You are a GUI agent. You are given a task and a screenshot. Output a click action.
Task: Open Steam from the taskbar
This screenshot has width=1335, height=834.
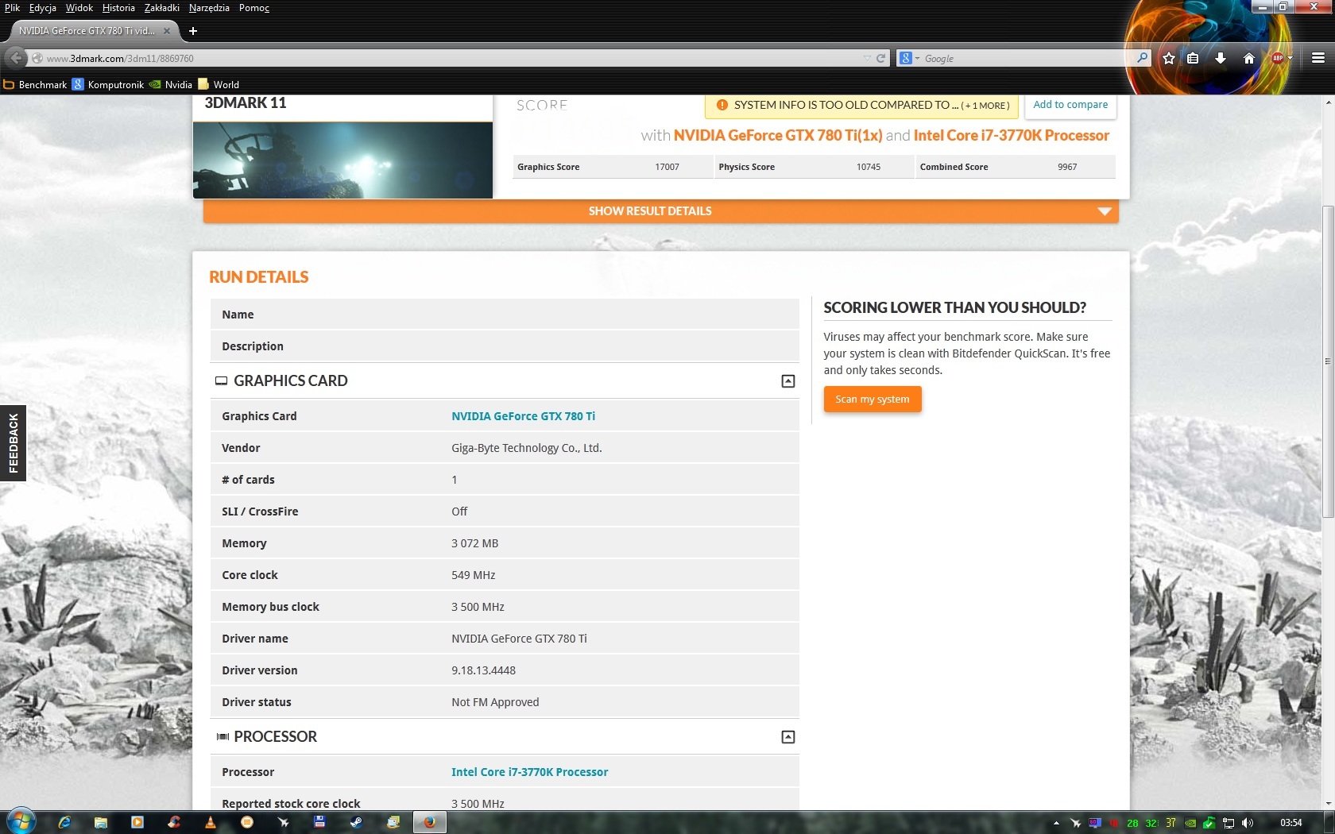(x=357, y=822)
